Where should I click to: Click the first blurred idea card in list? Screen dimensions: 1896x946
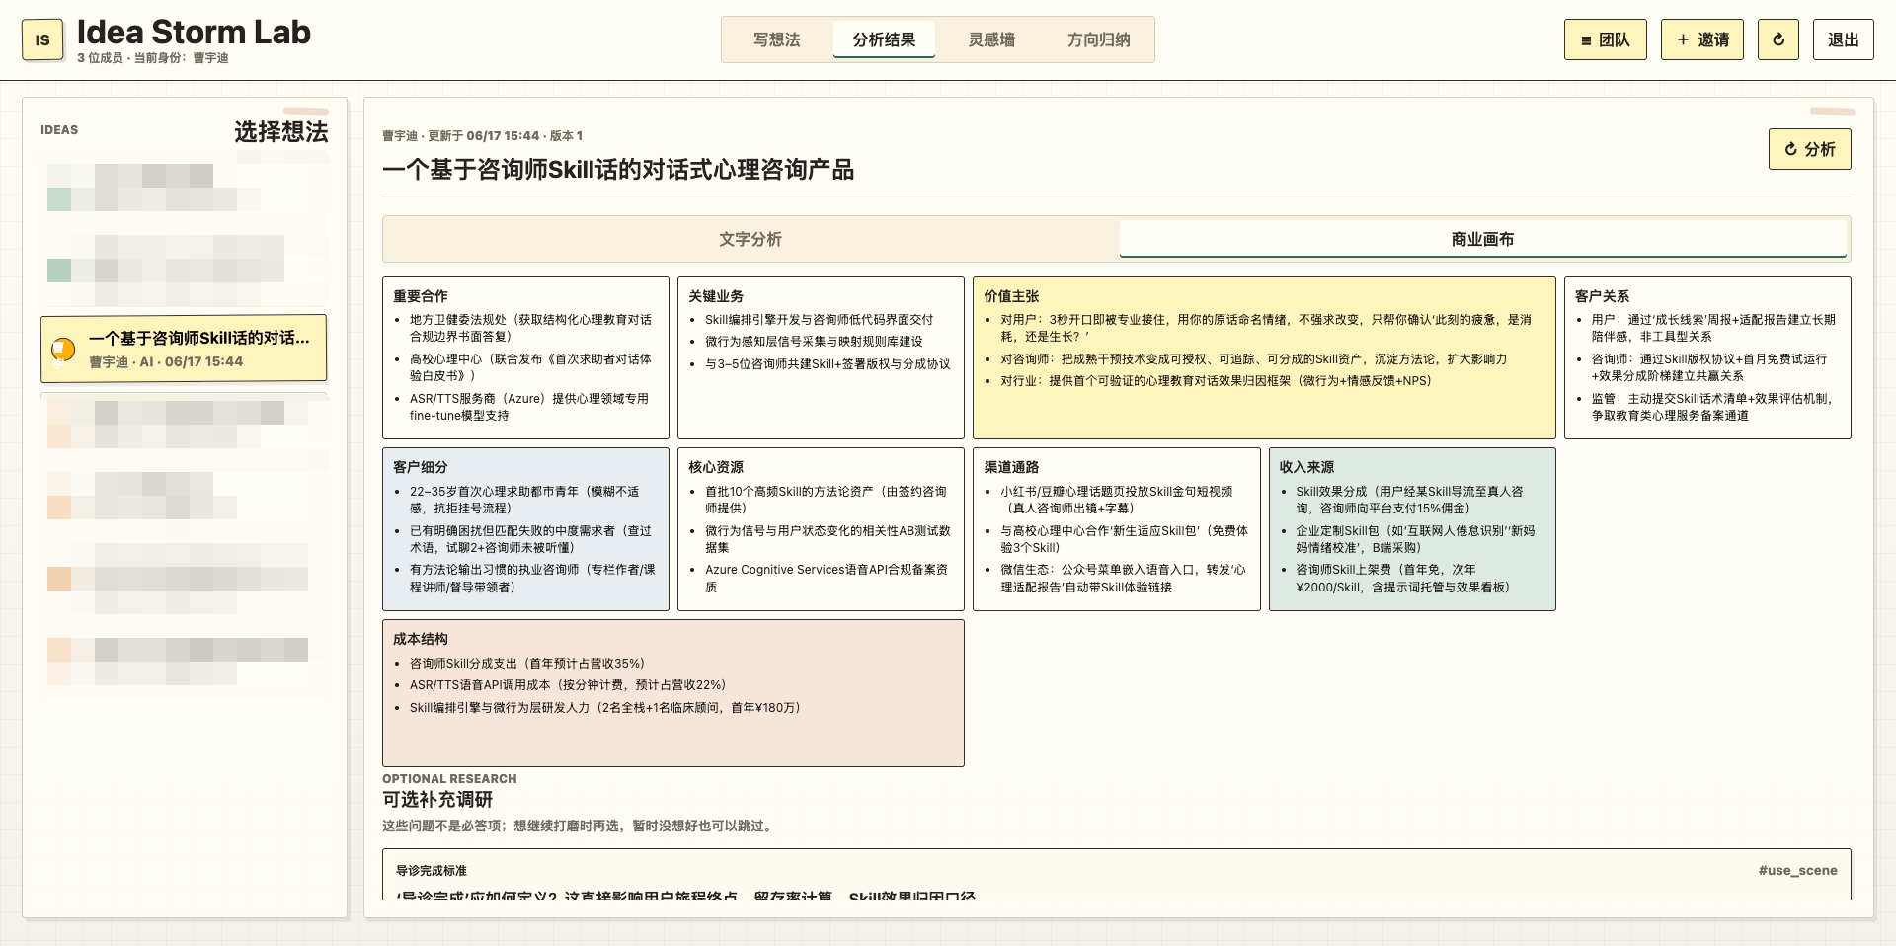(x=184, y=190)
